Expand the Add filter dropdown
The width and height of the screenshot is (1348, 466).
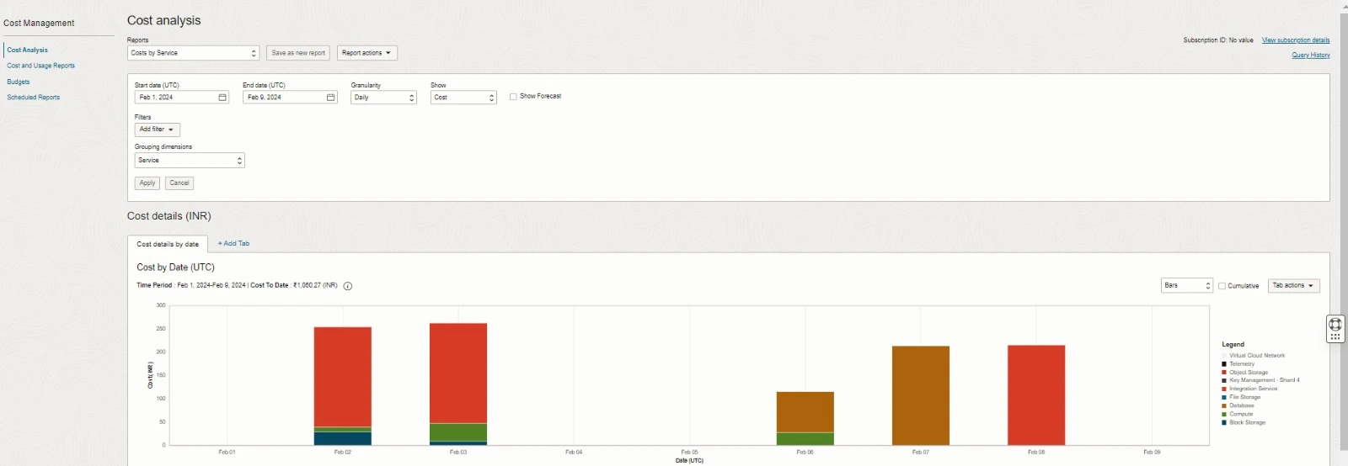click(x=157, y=130)
